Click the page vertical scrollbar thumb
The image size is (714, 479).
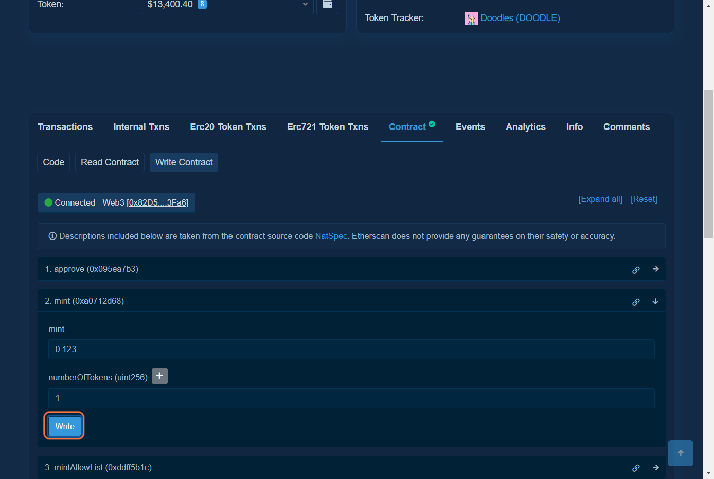(x=708, y=164)
